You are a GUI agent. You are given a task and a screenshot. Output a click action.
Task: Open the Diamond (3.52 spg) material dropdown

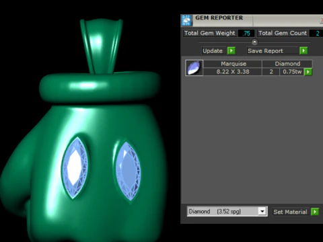pyautogui.click(x=227, y=211)
